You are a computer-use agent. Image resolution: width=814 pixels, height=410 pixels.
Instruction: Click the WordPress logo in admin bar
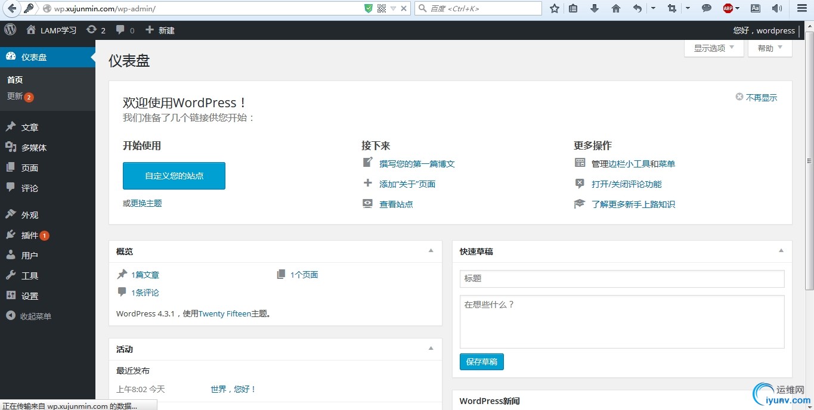click(10, 30)
